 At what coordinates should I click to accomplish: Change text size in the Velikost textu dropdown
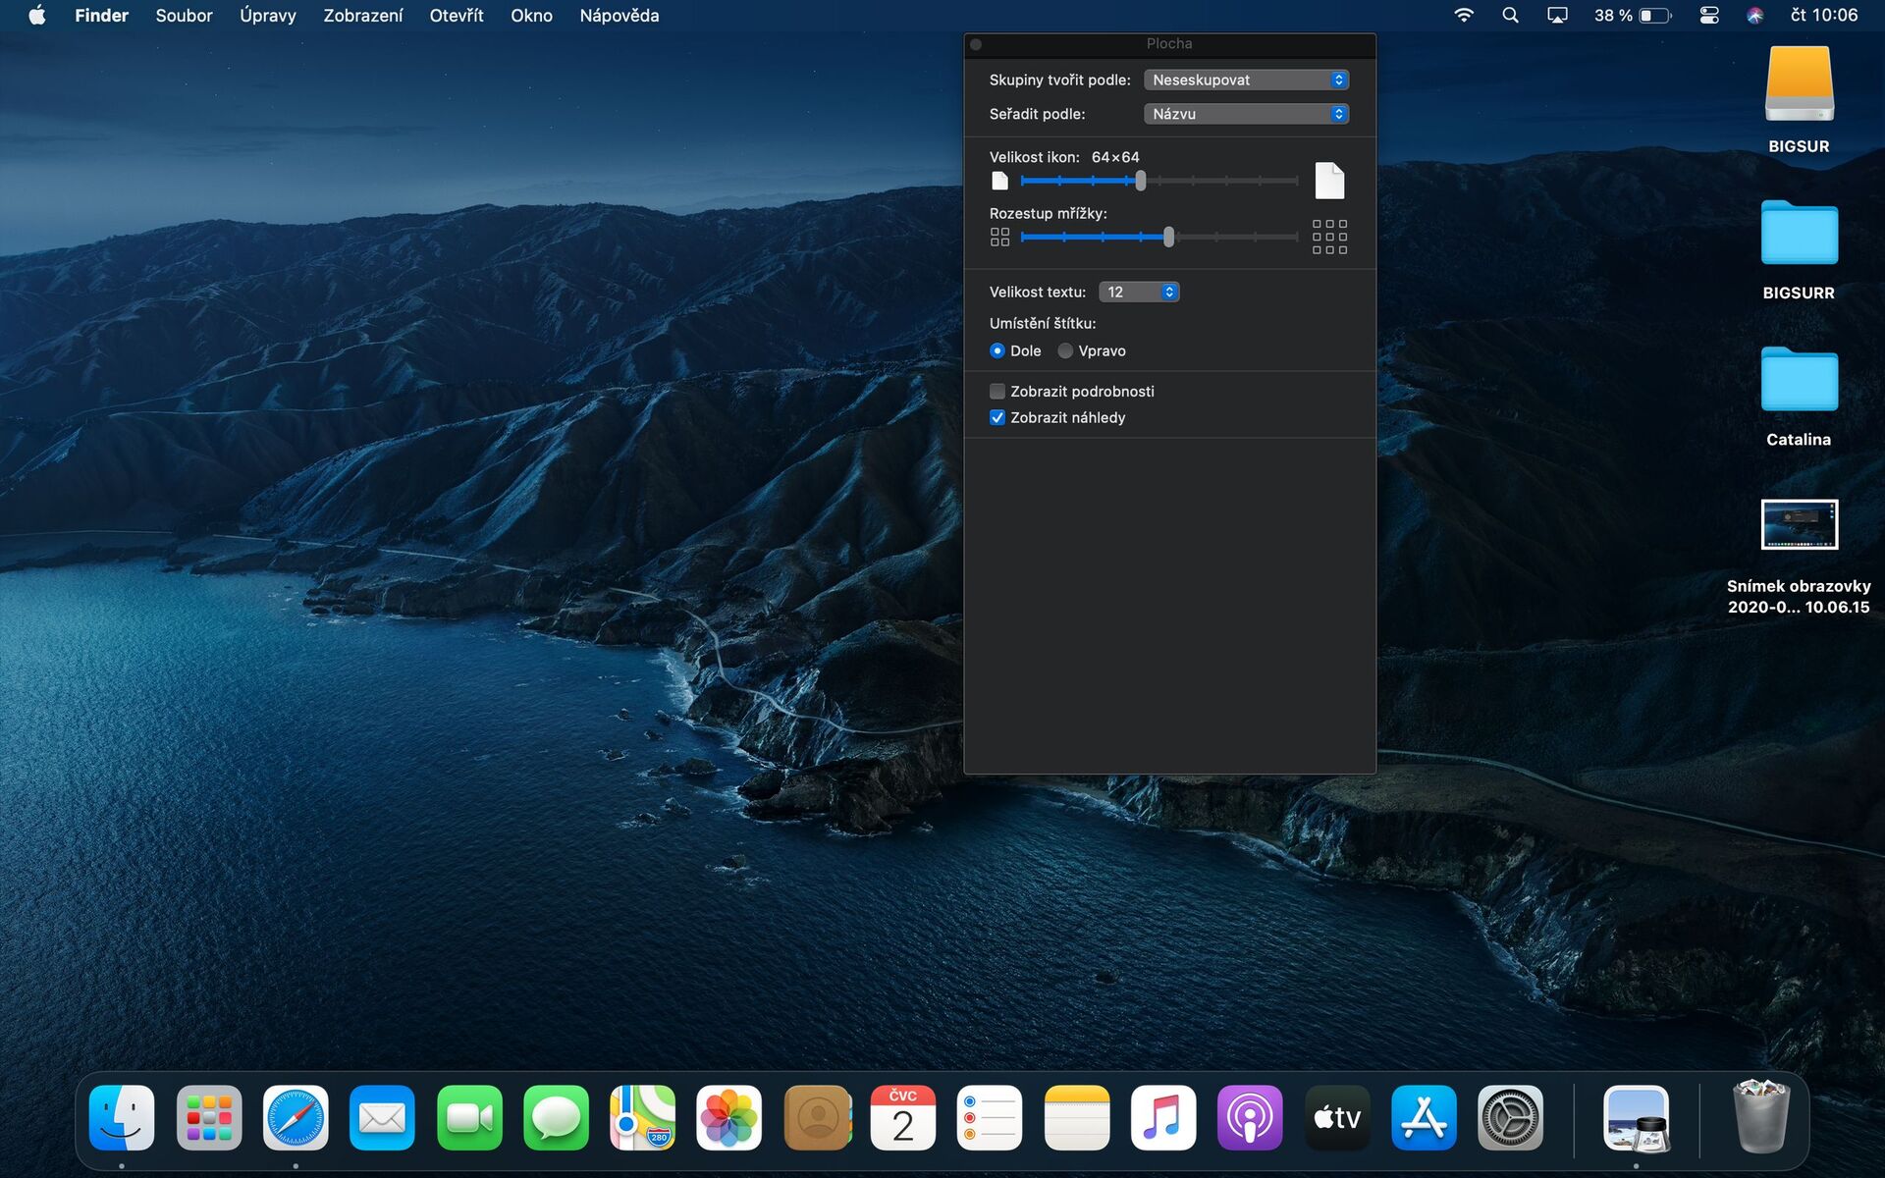(x=1139, y=292)
